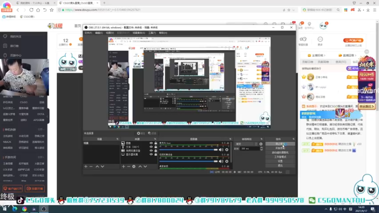Mute the 麦克风/Aux channel

click(221, 150)
